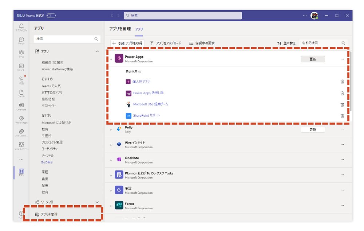Open プロジェクト管理 category

tap(52, 142)
